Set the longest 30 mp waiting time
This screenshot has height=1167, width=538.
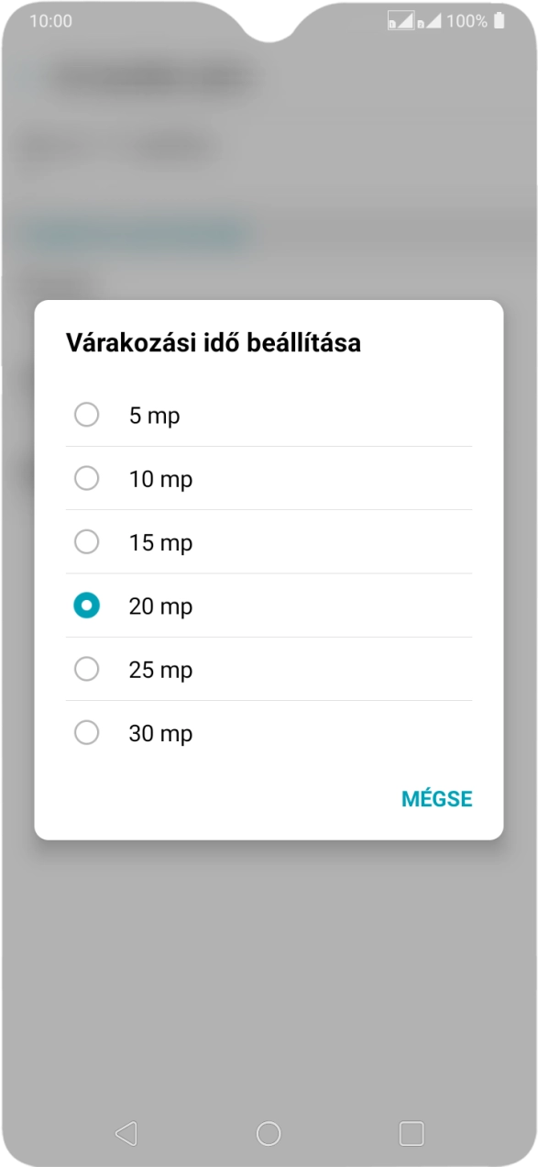87,733
